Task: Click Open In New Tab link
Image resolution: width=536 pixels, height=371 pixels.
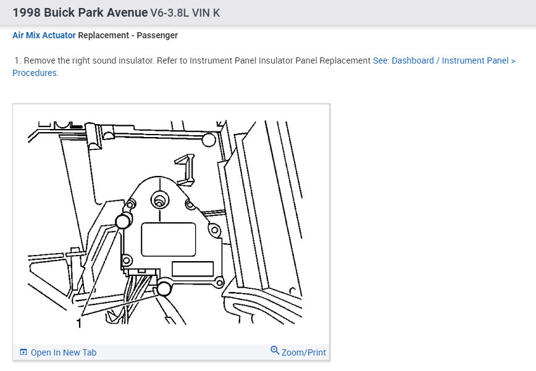Action: pyautogui.click(x=63, y=352)
